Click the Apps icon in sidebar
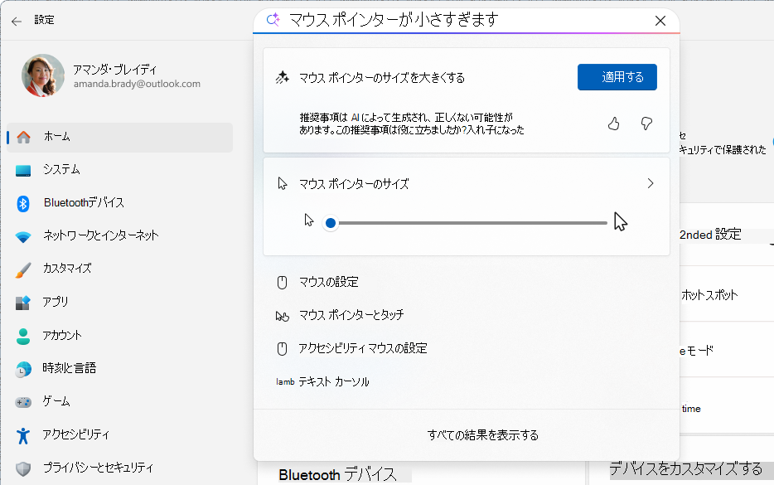The width and height of the screenshot is (774, 485). point(23,303)
